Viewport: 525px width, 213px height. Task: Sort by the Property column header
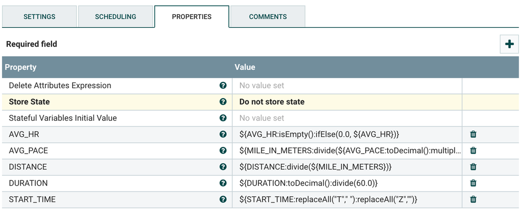21,67
